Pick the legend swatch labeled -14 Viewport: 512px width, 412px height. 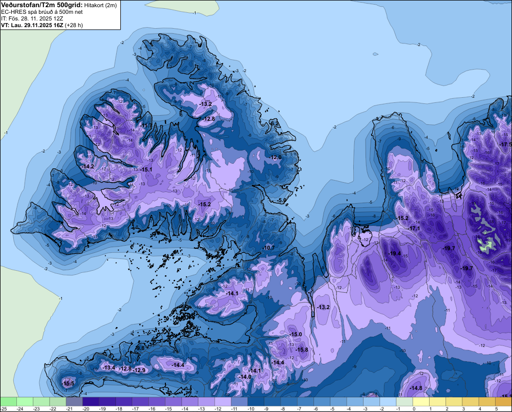(x=190, y=401)
